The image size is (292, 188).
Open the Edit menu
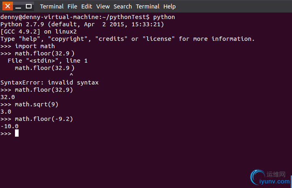[x=87, y=6]
